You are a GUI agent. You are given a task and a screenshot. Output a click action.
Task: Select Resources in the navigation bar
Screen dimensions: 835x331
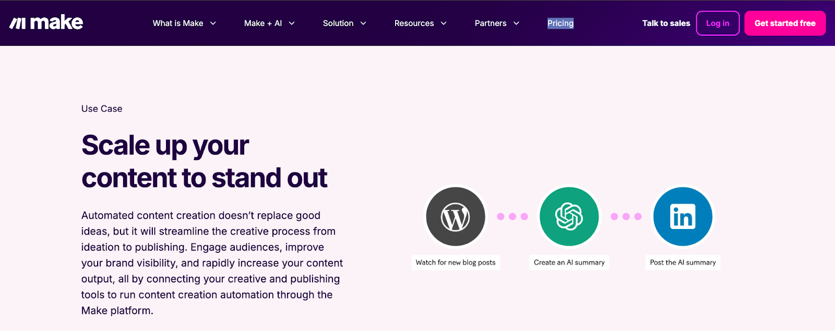click(414, 23)
